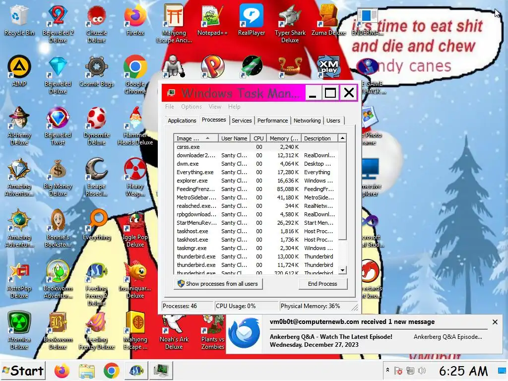Open Big Money Deluxe desktop icon
The width and height of the screenshot is (508, 381).
click(x=58, y=178)
